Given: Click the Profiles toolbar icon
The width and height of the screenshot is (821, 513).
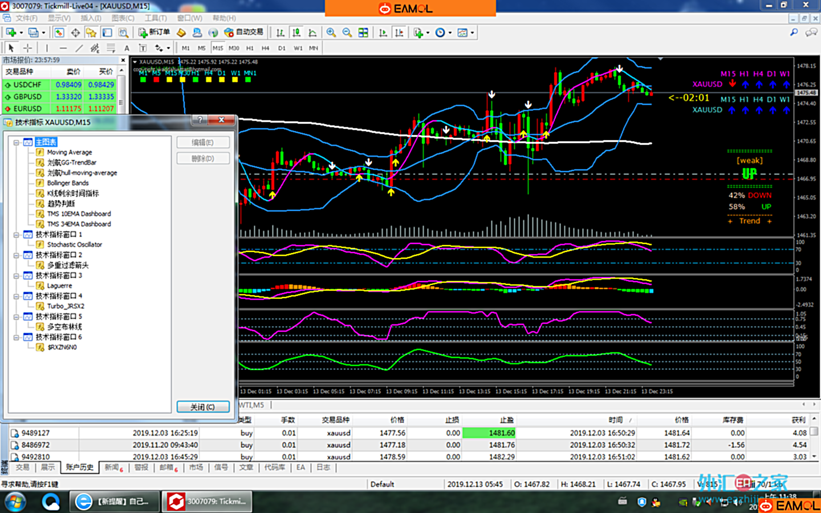Looking at the screenshot, I should 34,32.
